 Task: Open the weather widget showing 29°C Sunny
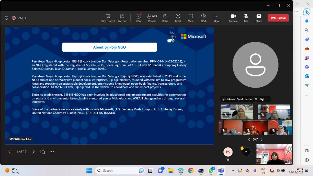[x=12, y=170]
